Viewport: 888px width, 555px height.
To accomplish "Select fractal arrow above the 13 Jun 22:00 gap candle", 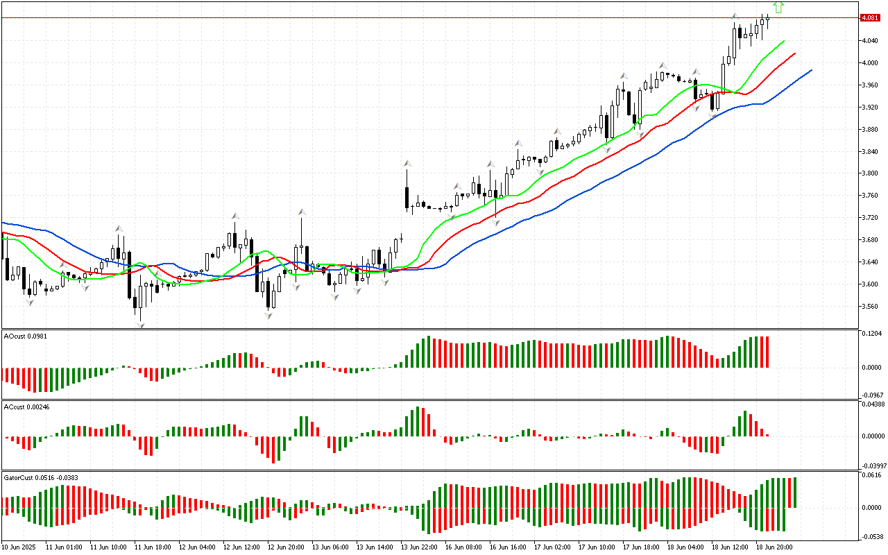I will click(x=407, y=164).
